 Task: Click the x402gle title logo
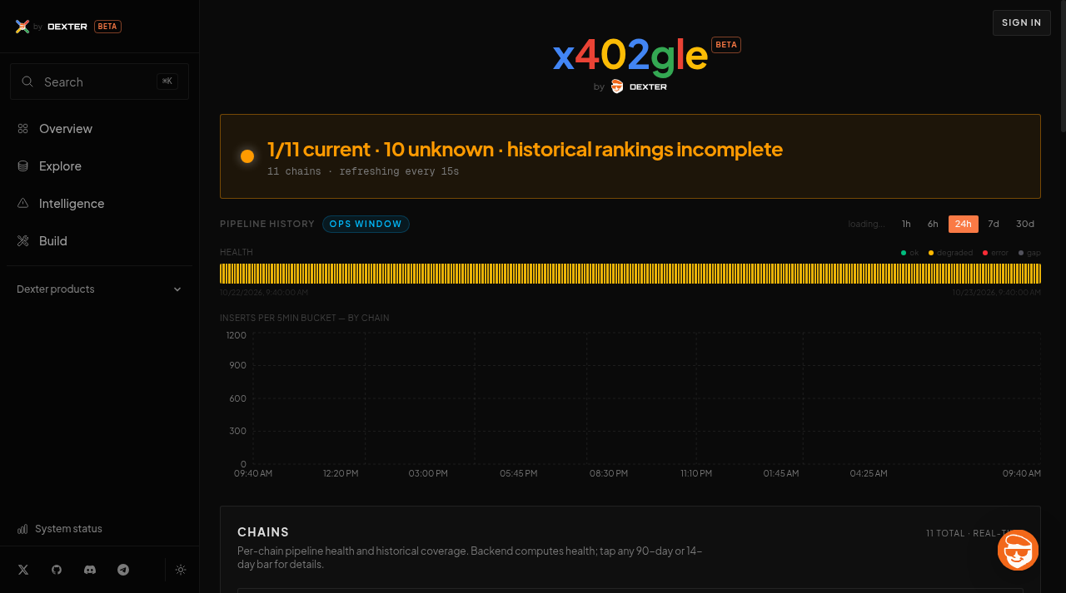[630, 55]
